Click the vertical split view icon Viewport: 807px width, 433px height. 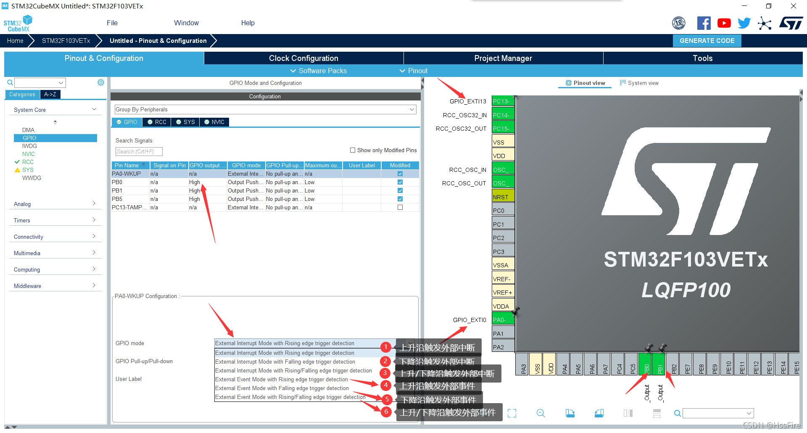point(657,413)
